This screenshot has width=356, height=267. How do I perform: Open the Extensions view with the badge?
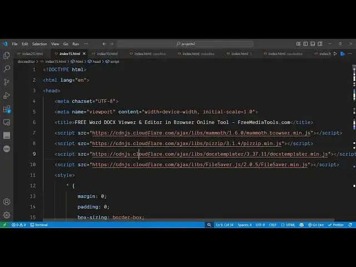point(7,109)
